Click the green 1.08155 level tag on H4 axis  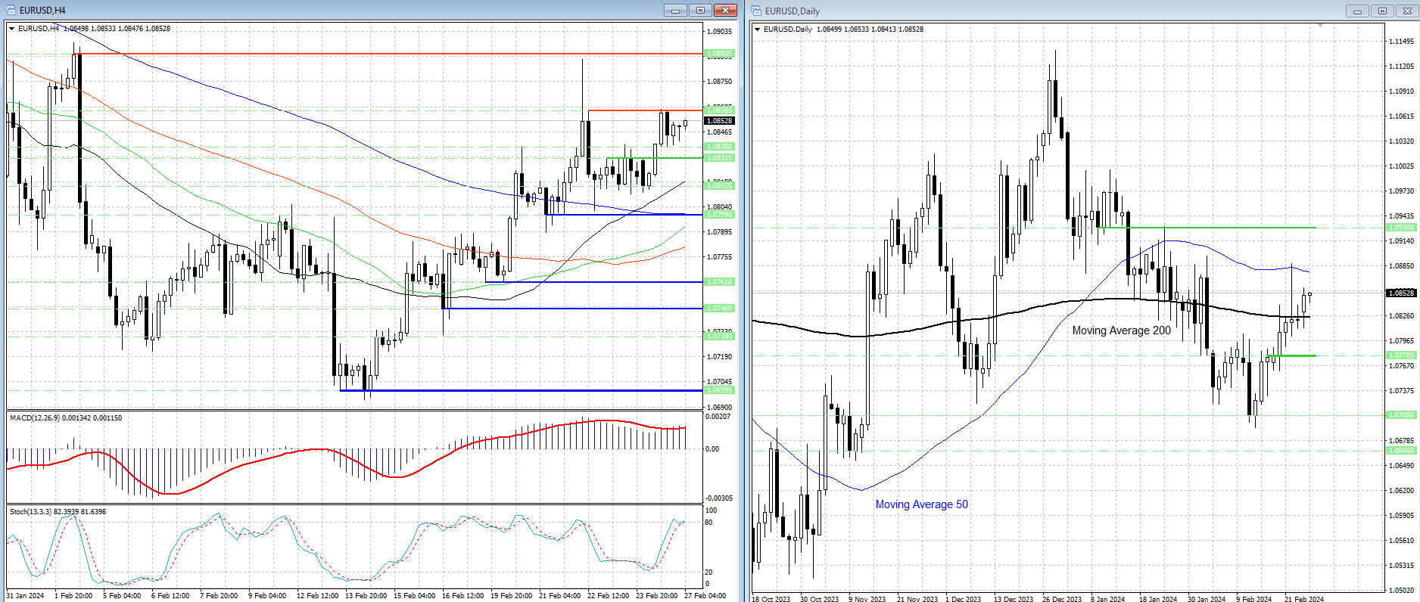[x=719, y=186]
